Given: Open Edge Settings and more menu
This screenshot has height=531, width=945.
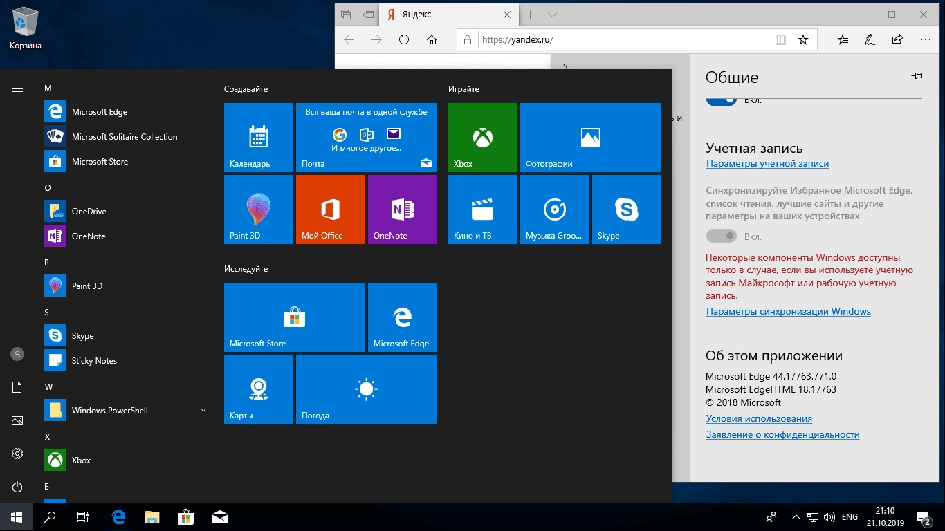Looking at the screenshot, I should pyautogui.click(x=925, y=39).
